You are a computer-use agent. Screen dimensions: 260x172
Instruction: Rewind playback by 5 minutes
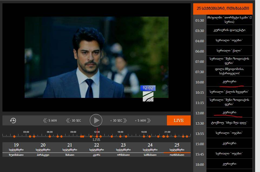click(50, 121)
